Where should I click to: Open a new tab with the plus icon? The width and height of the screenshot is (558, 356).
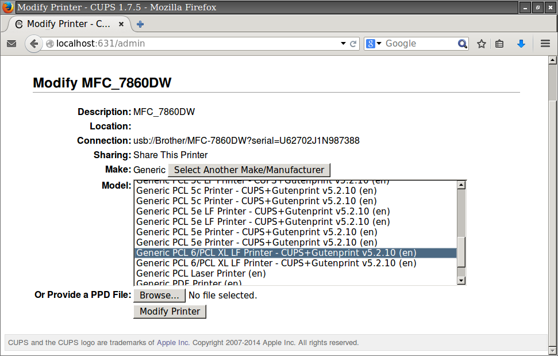[x=140, y=24]
